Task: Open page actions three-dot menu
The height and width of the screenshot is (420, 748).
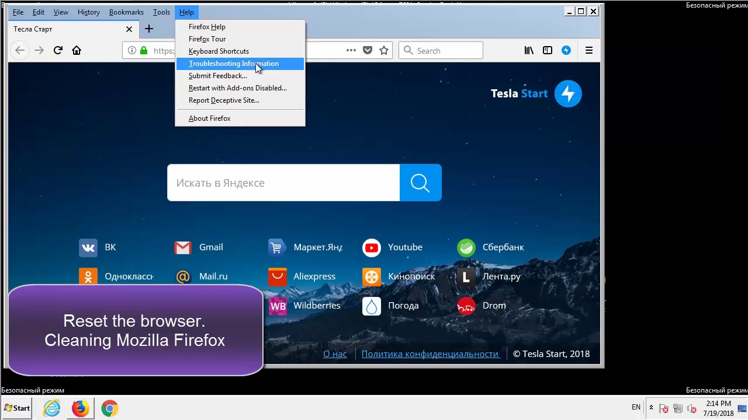Action: (351, 50)
